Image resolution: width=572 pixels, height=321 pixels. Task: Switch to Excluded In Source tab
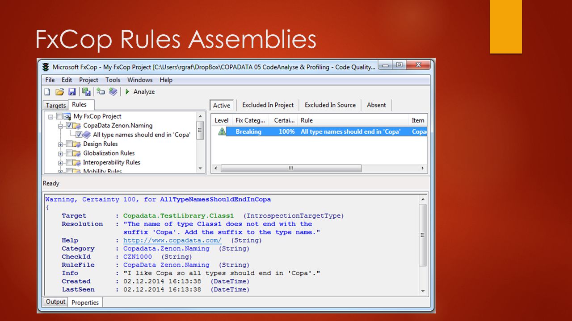click(330, 105)
